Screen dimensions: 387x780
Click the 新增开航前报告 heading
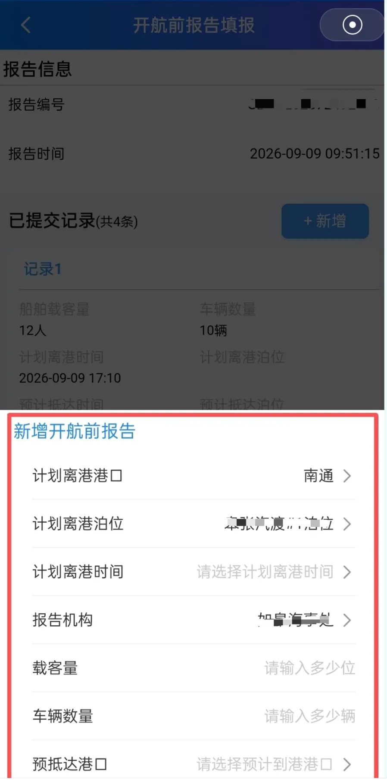pyautogui.click(x=75, y=431)
